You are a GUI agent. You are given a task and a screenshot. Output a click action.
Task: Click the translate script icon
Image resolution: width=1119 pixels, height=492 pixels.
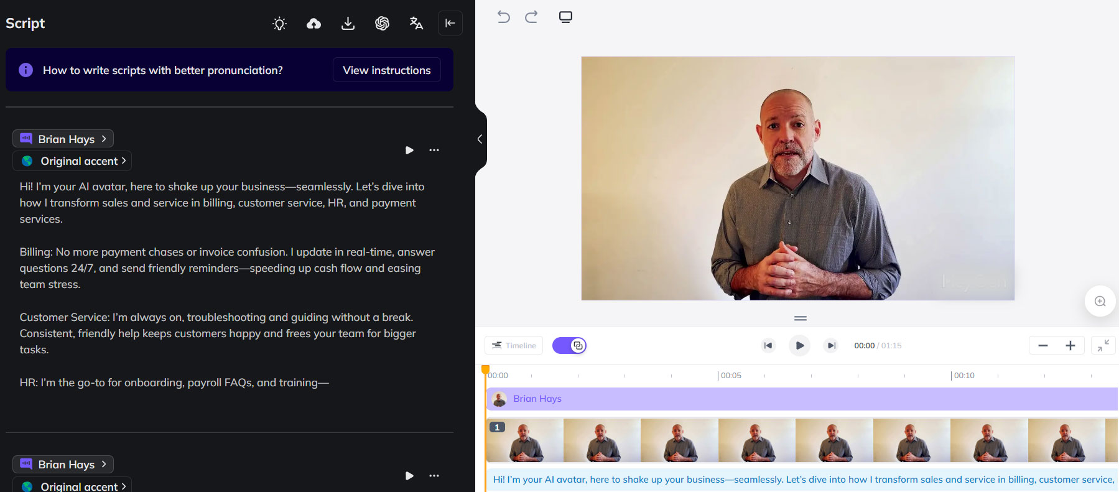coord(416,24)
